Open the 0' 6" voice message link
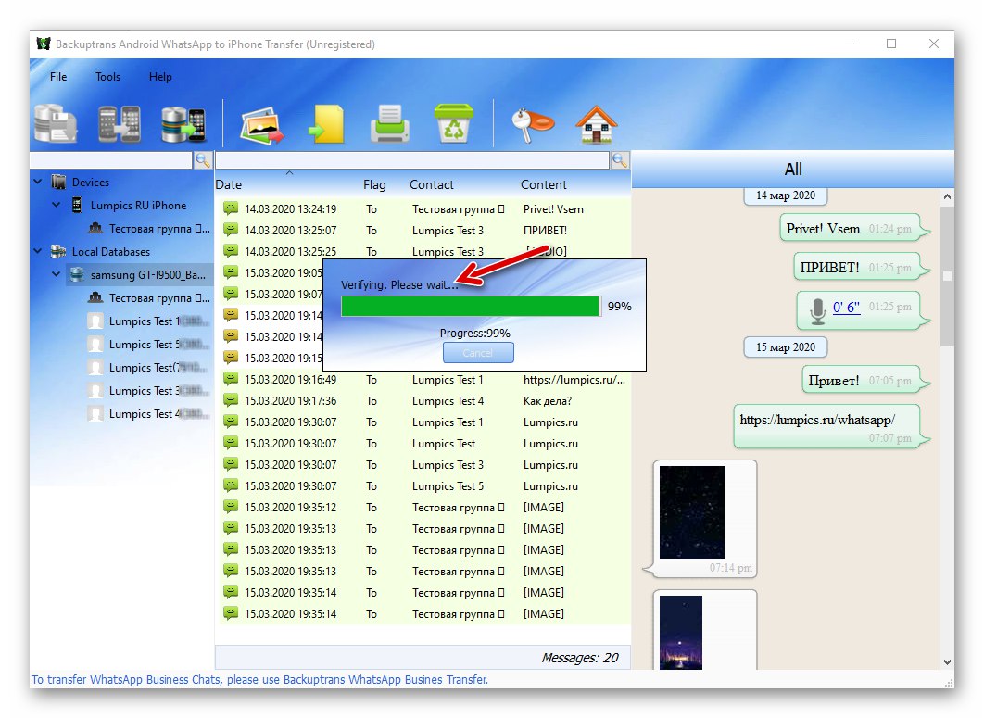984x718 pixels. pyautogui.click(x=846, y=308)
